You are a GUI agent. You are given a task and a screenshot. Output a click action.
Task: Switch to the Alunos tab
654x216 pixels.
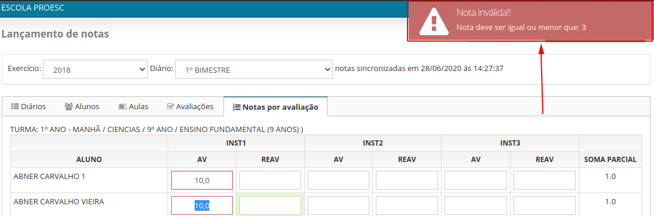(82, 107)
